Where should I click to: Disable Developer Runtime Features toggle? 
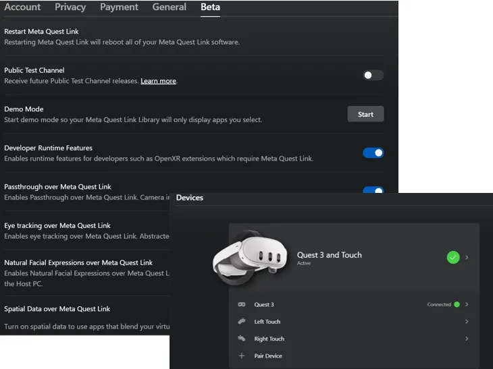coord(373,153)
